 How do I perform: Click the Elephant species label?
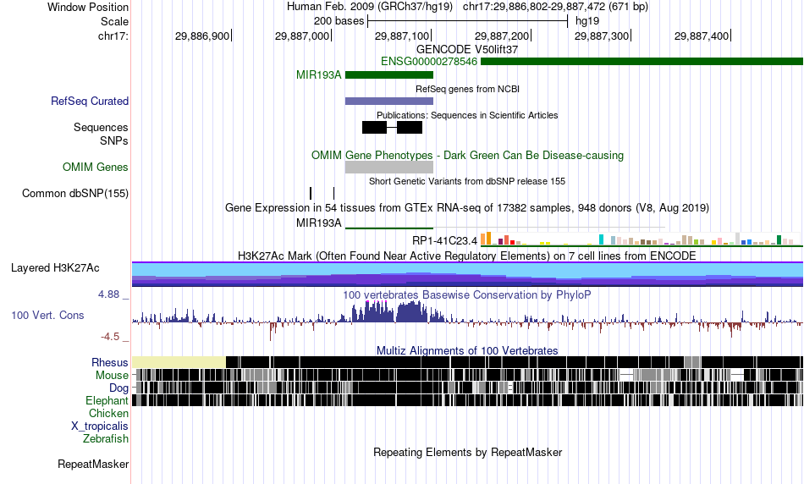pos(107,401)
